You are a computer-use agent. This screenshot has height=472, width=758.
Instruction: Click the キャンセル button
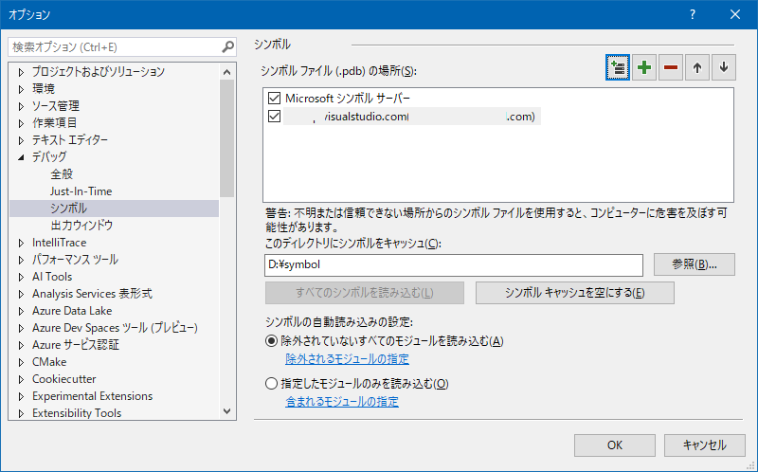point(704,445)
